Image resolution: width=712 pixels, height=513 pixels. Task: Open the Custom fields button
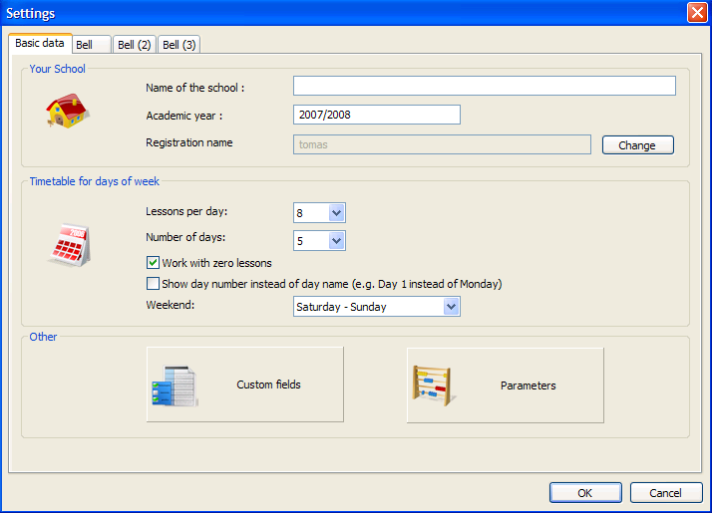[245, 385]
